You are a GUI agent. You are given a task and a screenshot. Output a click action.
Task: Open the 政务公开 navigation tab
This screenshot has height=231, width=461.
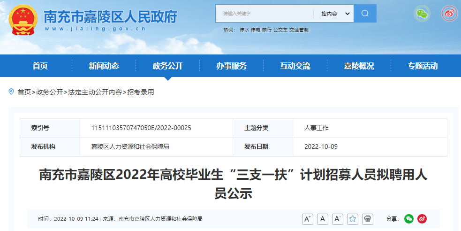(x=167, y=66)
